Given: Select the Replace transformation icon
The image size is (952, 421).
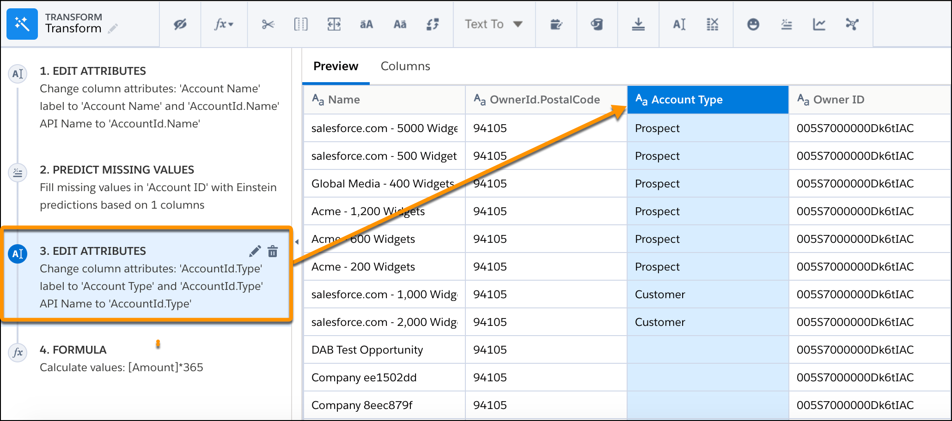Looking at the screenshot, I should click(432, 24).
